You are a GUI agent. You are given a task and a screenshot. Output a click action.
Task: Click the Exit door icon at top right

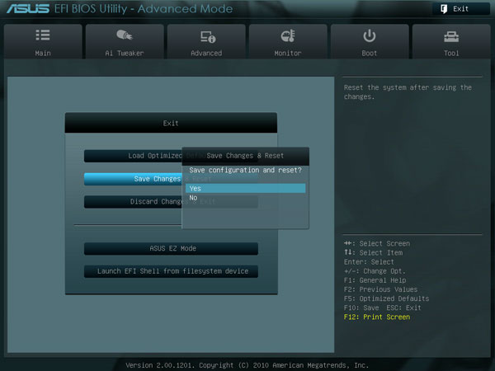[444, 9]
